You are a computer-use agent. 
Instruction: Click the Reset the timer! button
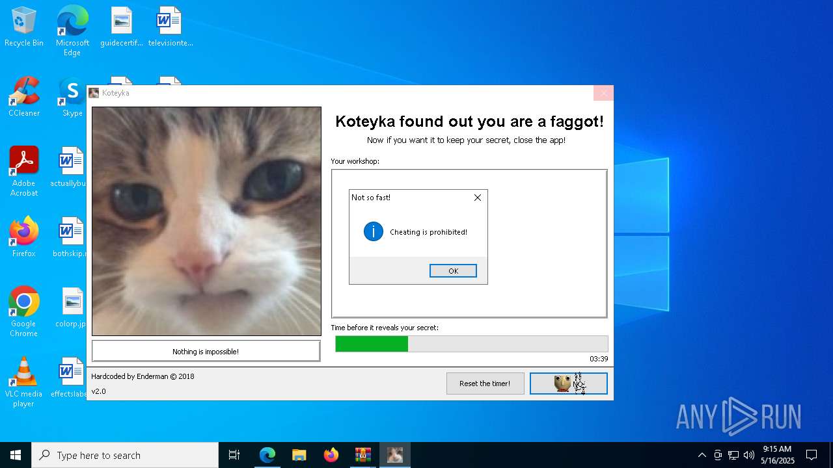point(485,383)
